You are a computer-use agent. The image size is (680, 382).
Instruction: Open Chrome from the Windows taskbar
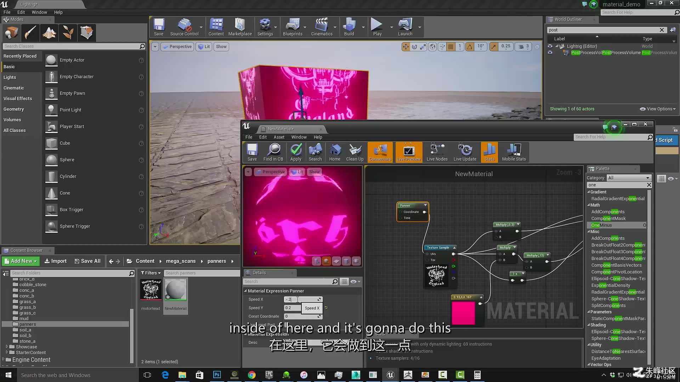point(251,375)
